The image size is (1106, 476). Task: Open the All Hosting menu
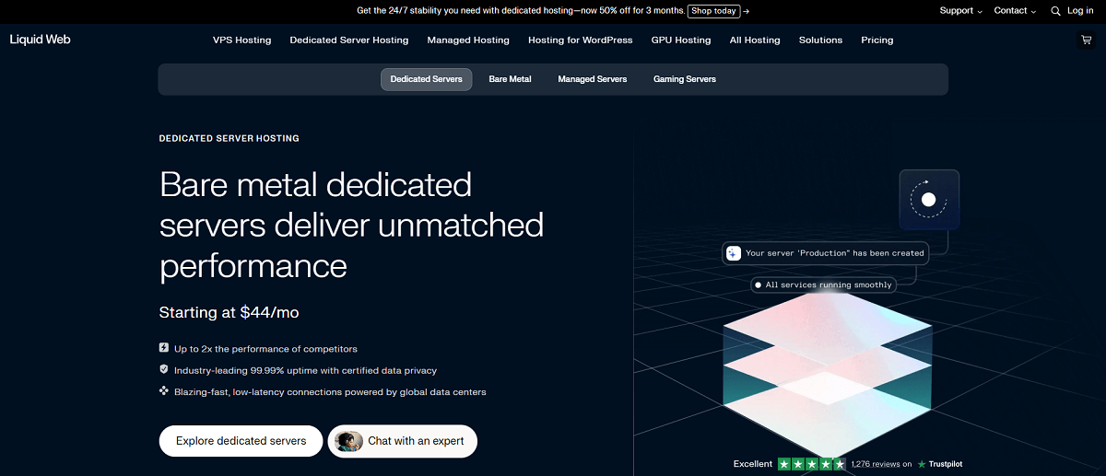pyautogui.click(x=755, y=41)
